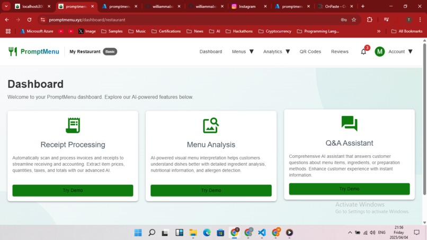The height and width of the screenshot is (240, 427).
Task: Open the media player icon on taskbar
Action: (x=289, y=233)
